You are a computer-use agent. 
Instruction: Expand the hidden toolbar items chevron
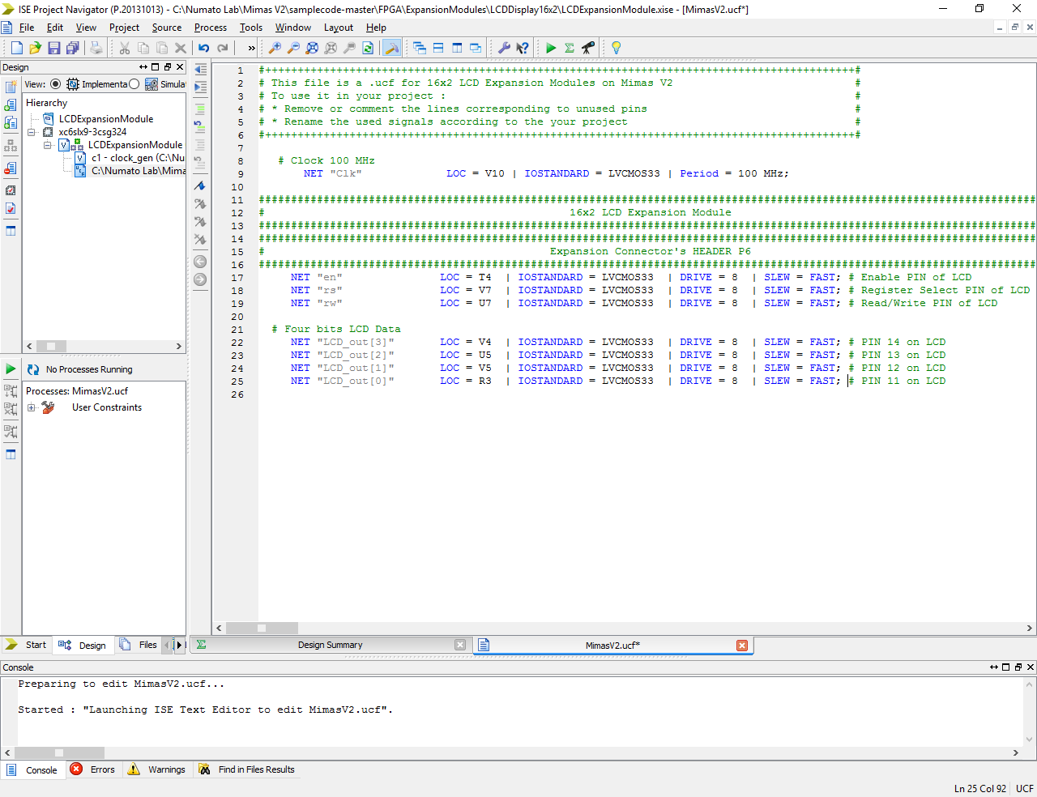251,48
